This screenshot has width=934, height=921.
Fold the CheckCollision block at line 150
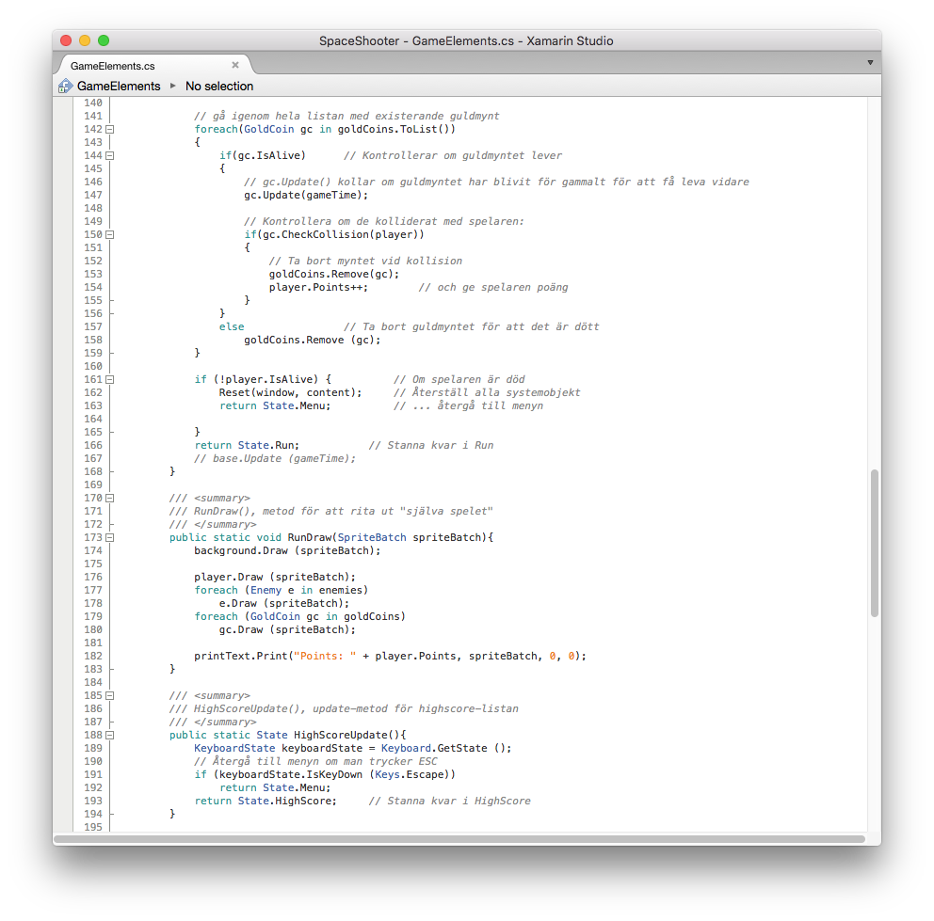click(109, 234)
